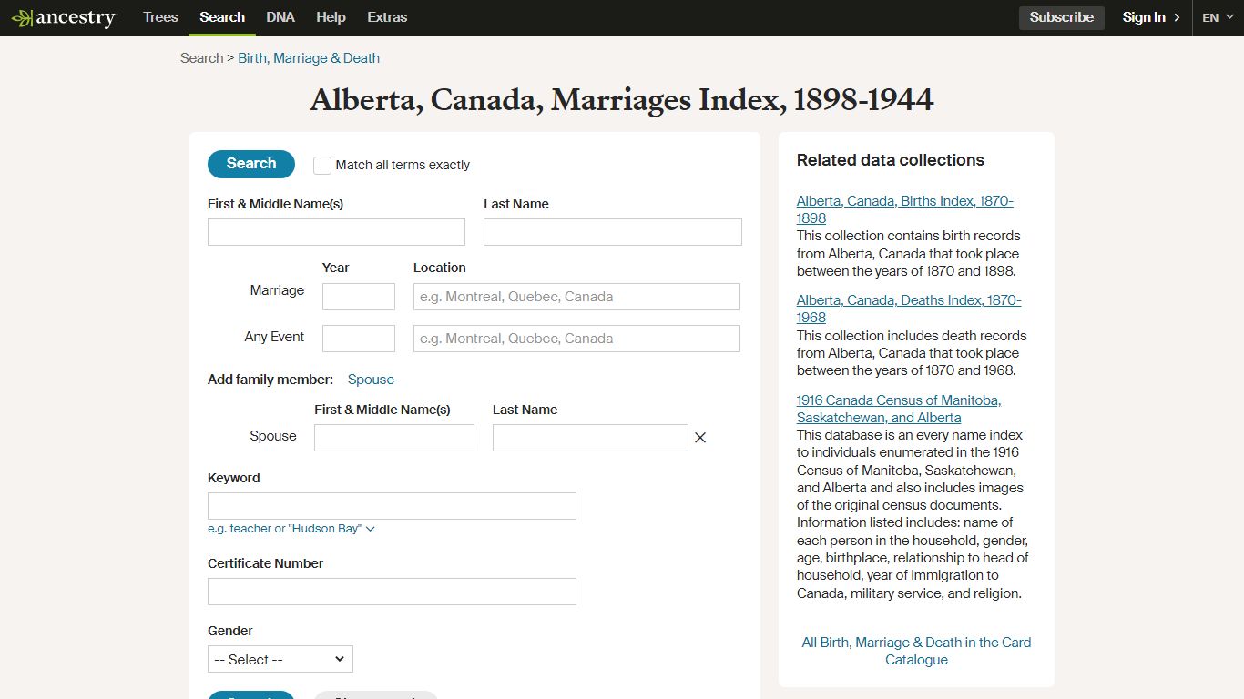Focus the First & Middle Name(s) main field
Screen dimensions: 1244x699
point(336,232)
